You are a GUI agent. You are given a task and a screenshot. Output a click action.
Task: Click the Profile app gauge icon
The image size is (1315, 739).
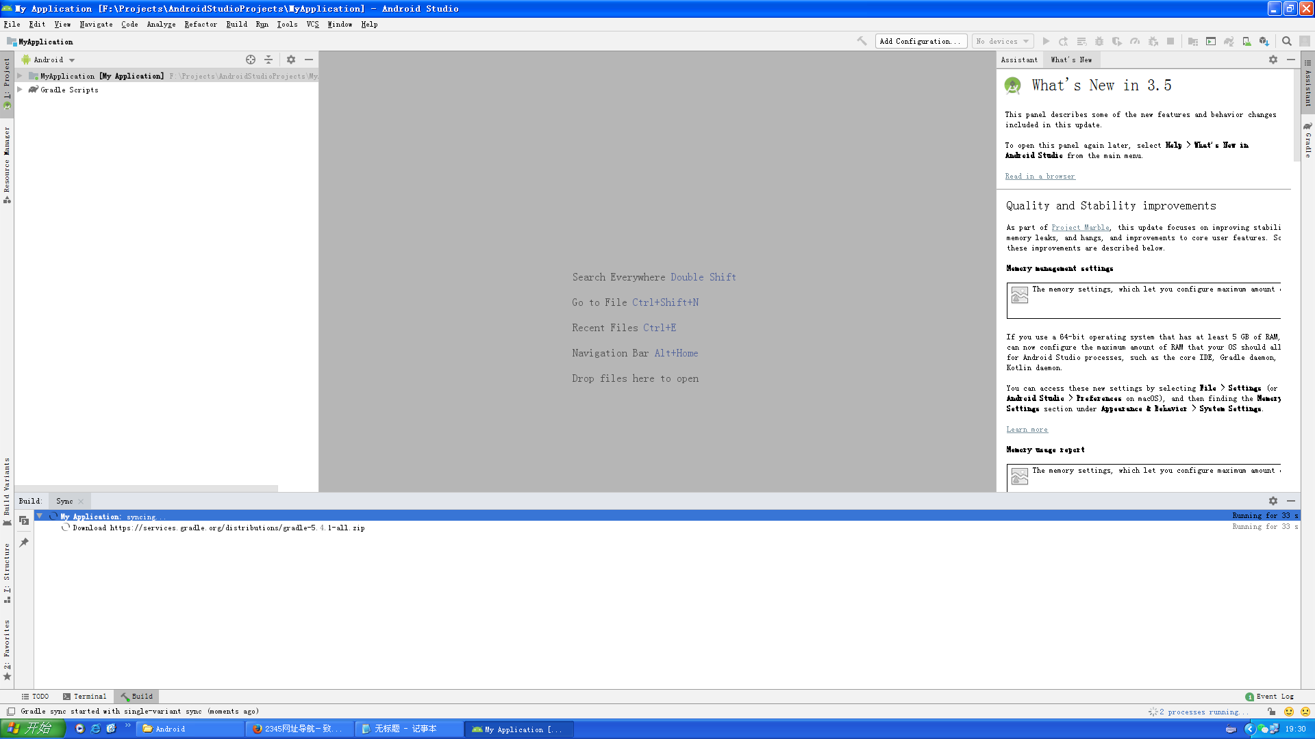point(1135,41)
